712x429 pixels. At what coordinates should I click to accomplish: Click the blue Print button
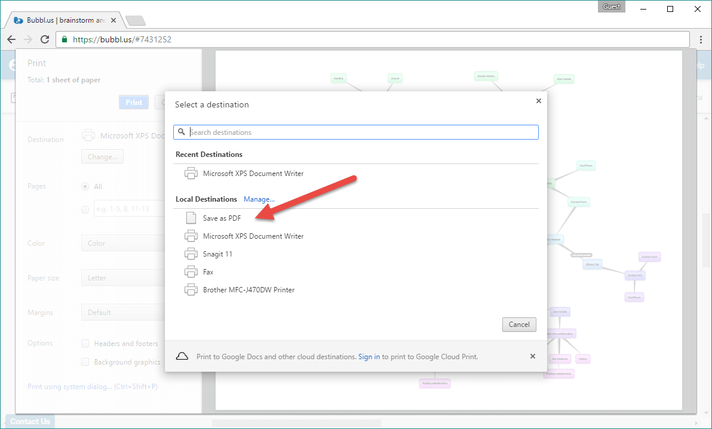(x=134, y=103)
